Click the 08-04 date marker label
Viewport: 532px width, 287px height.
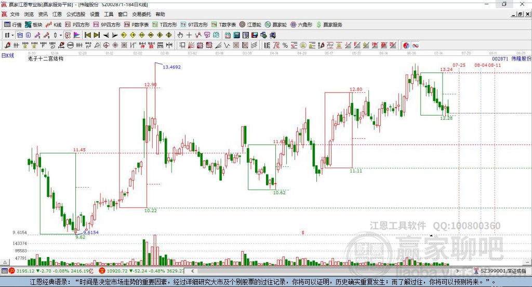click(481, 65)
